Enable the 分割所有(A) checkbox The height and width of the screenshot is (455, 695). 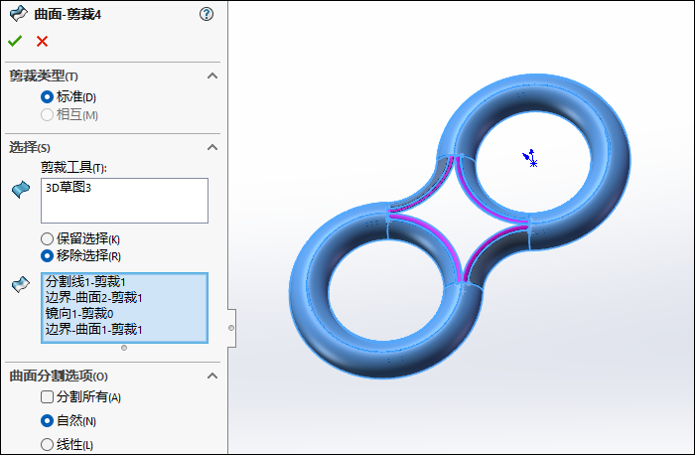[47, 396]
